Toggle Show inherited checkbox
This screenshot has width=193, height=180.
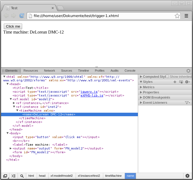coord(167,76)
